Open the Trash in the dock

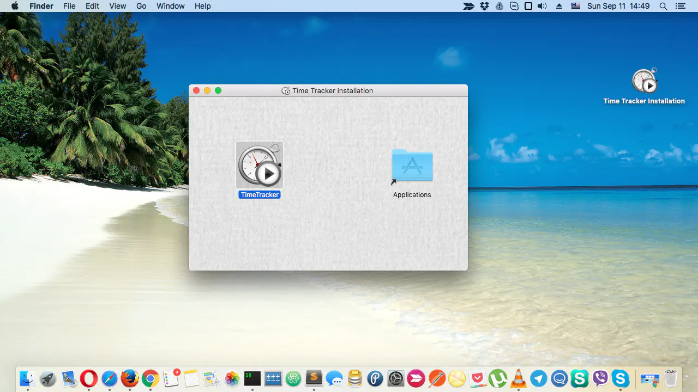pyautogui.click(x=671, y=378)
